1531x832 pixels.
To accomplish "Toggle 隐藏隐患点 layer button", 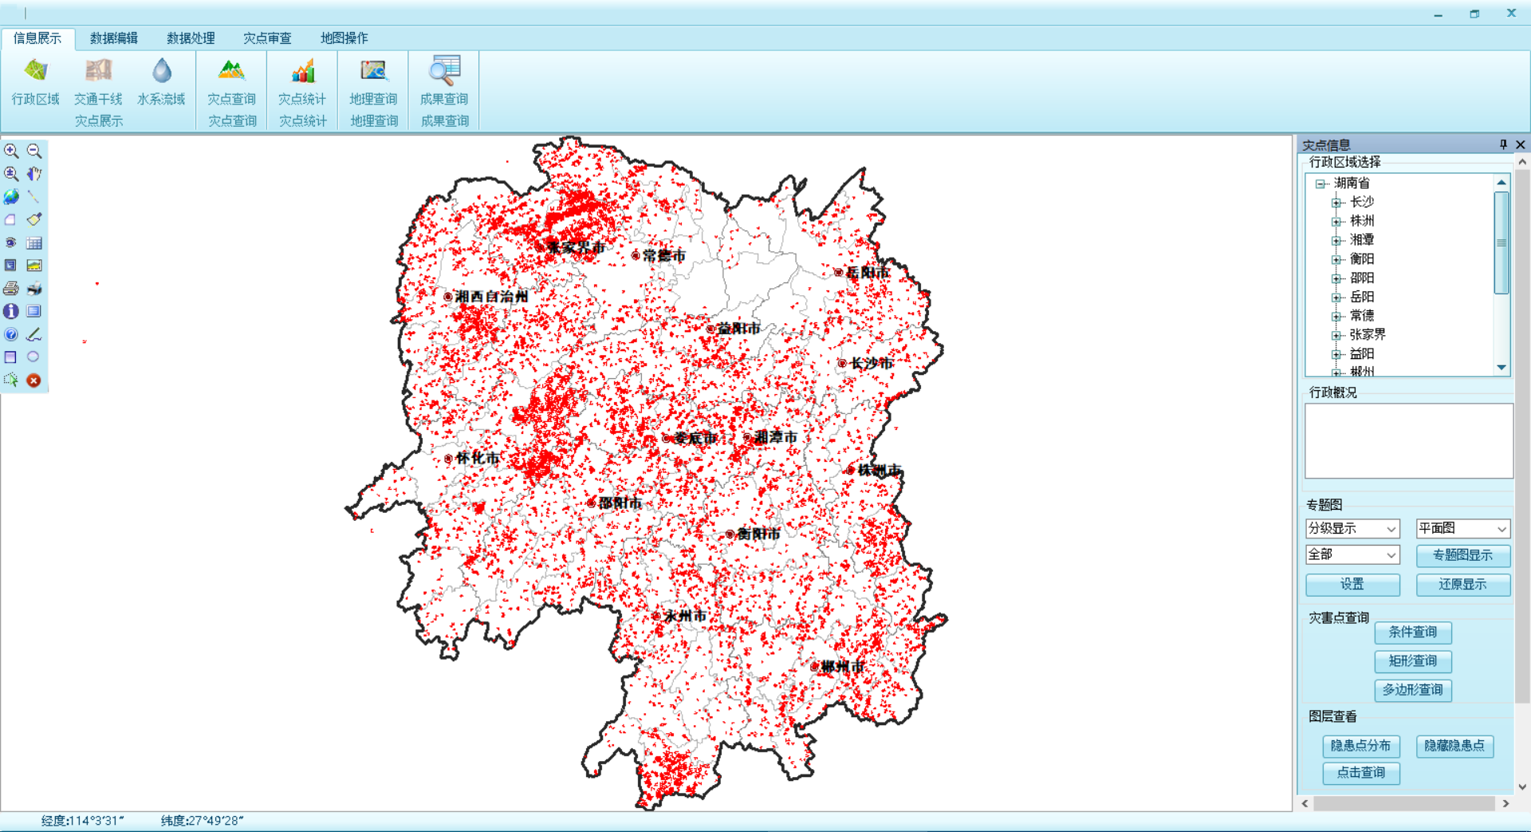I will (1454, 746).
